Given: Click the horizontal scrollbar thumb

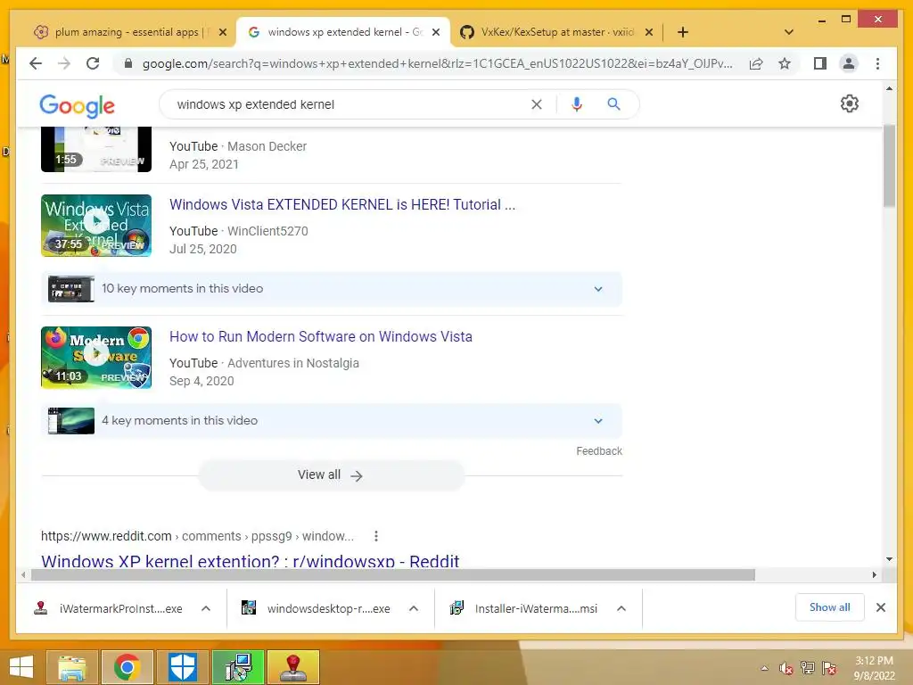Looking at the screenshot, I should [393, 575].
